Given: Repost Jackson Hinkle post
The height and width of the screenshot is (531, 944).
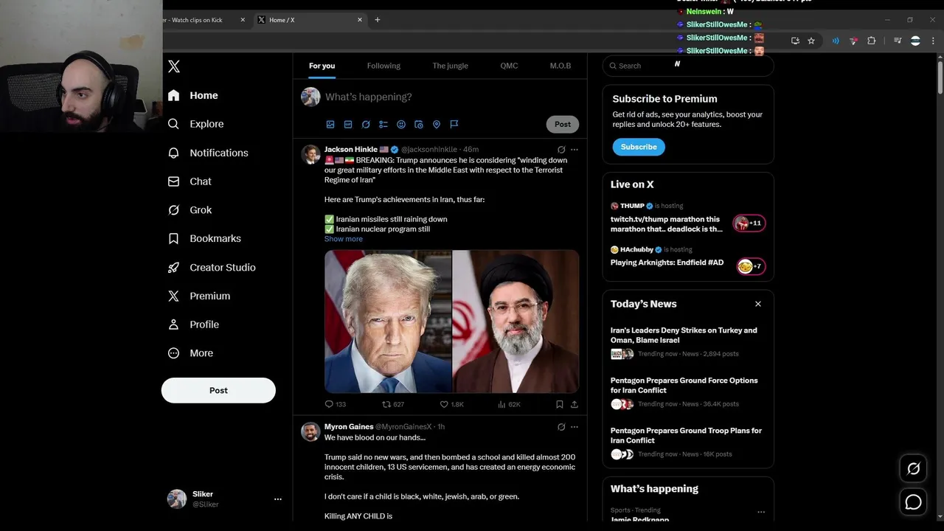Looking at the screenshot, I should point(393,404).
